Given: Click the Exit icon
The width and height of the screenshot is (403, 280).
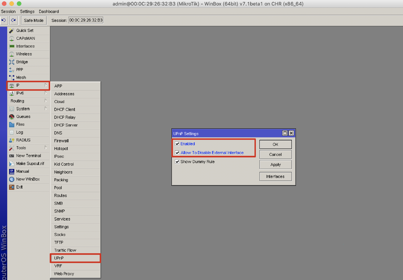Looking at the screenshot, I should (11, 187).
